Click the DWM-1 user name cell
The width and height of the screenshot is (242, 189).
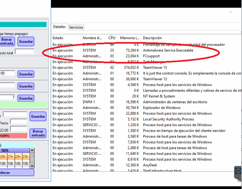[x=89, y=102]
